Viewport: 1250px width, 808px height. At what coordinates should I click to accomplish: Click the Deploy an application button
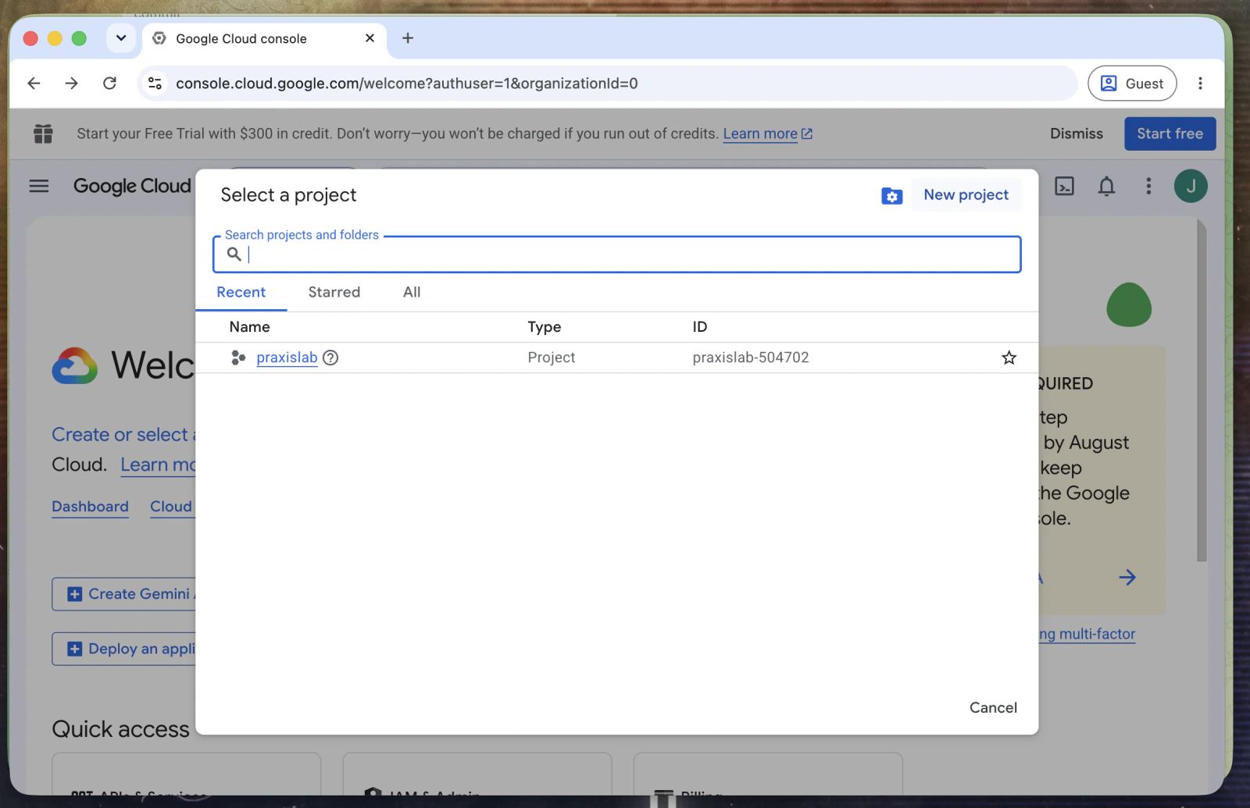[123, 649]
